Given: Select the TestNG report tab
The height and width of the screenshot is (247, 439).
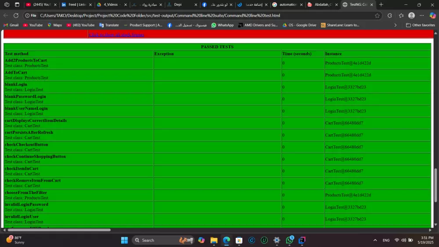Looking at the screenshot, I should 358,4.
